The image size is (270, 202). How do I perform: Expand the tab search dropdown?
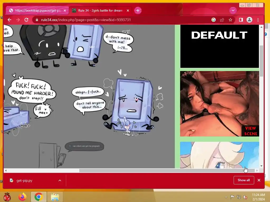233,11
